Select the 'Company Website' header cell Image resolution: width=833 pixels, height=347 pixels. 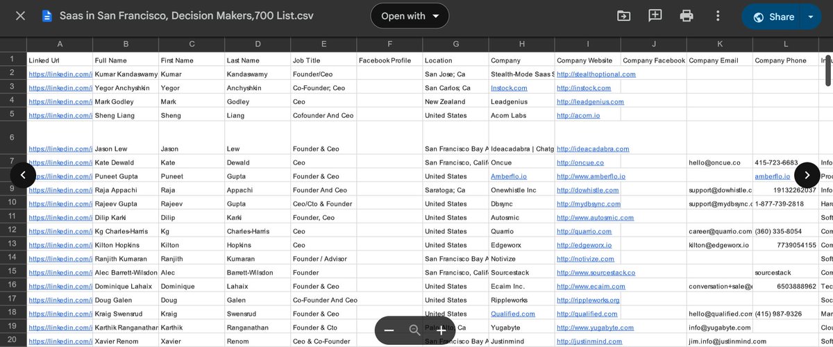click(x=588, y=60)
